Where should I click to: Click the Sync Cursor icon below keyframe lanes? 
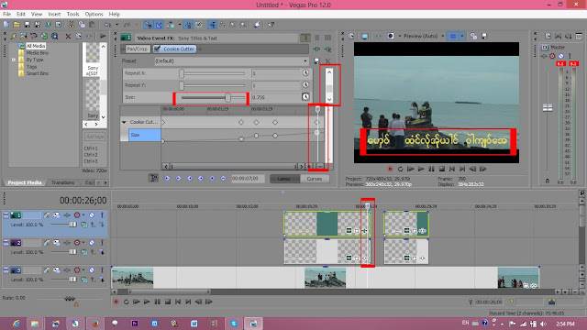pos(153,179)
